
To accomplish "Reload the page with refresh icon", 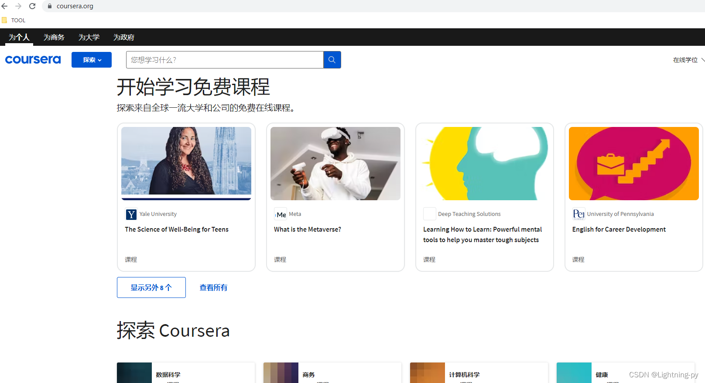I will pyautogui.click(x=32, y=6).
